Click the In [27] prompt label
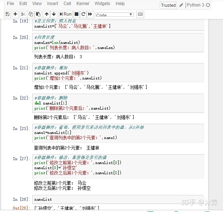Screen dimensions: 223x212 [21, 159]
